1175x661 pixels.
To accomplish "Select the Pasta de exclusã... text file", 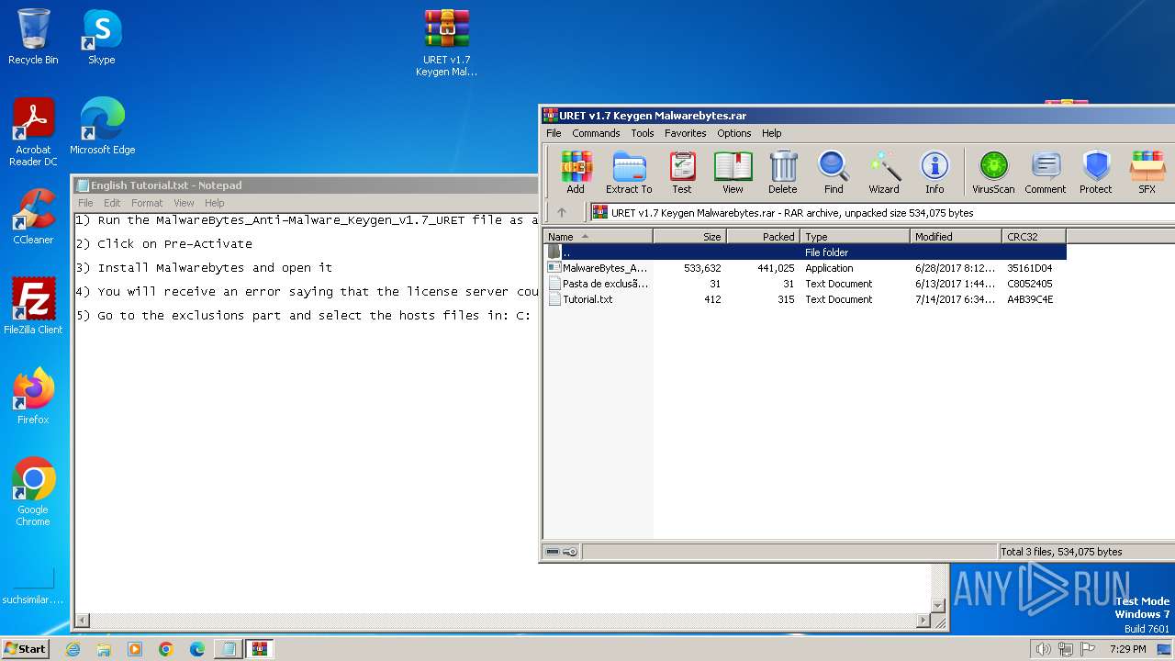I will point(805,284).
